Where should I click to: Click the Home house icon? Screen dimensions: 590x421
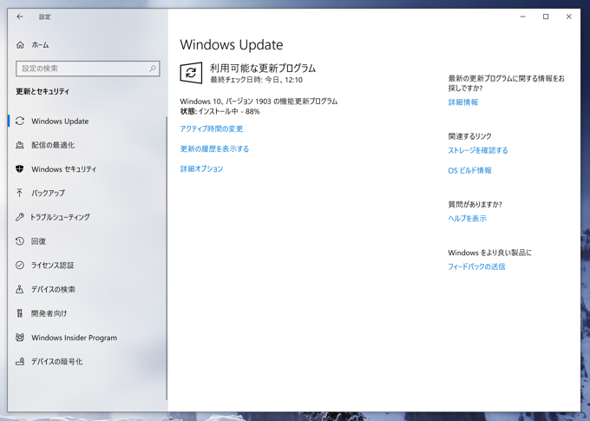point(20,45)
